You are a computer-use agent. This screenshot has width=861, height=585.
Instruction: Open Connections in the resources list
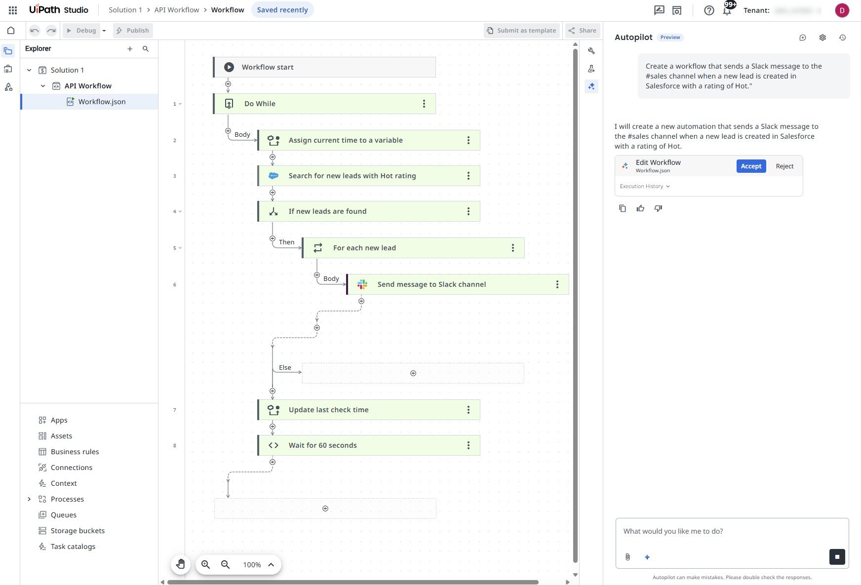pyautogui.click(x=72, y=468)
